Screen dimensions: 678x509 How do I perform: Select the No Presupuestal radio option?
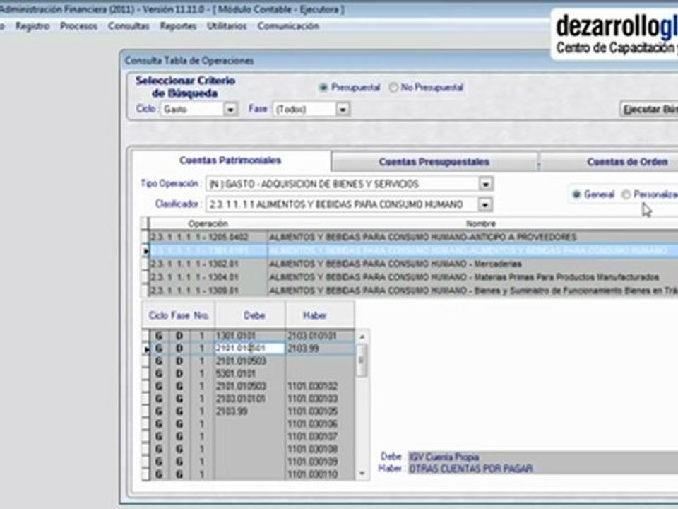click(393, 88)
